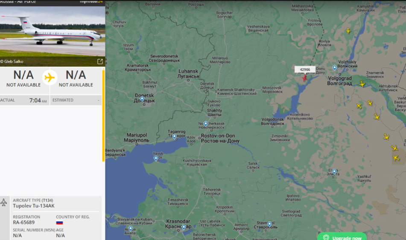406x240 pixels.
Task: Click the Upgrade now button
Action: (342, 237)
